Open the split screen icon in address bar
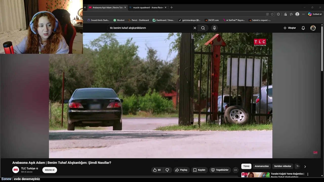 tap(267, 14)
